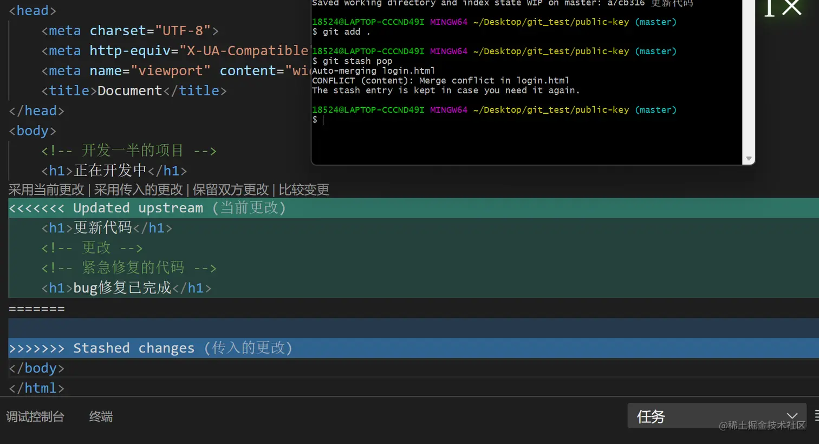
Task: Click the closing "</head>" tag line
Action: [36, 110]
